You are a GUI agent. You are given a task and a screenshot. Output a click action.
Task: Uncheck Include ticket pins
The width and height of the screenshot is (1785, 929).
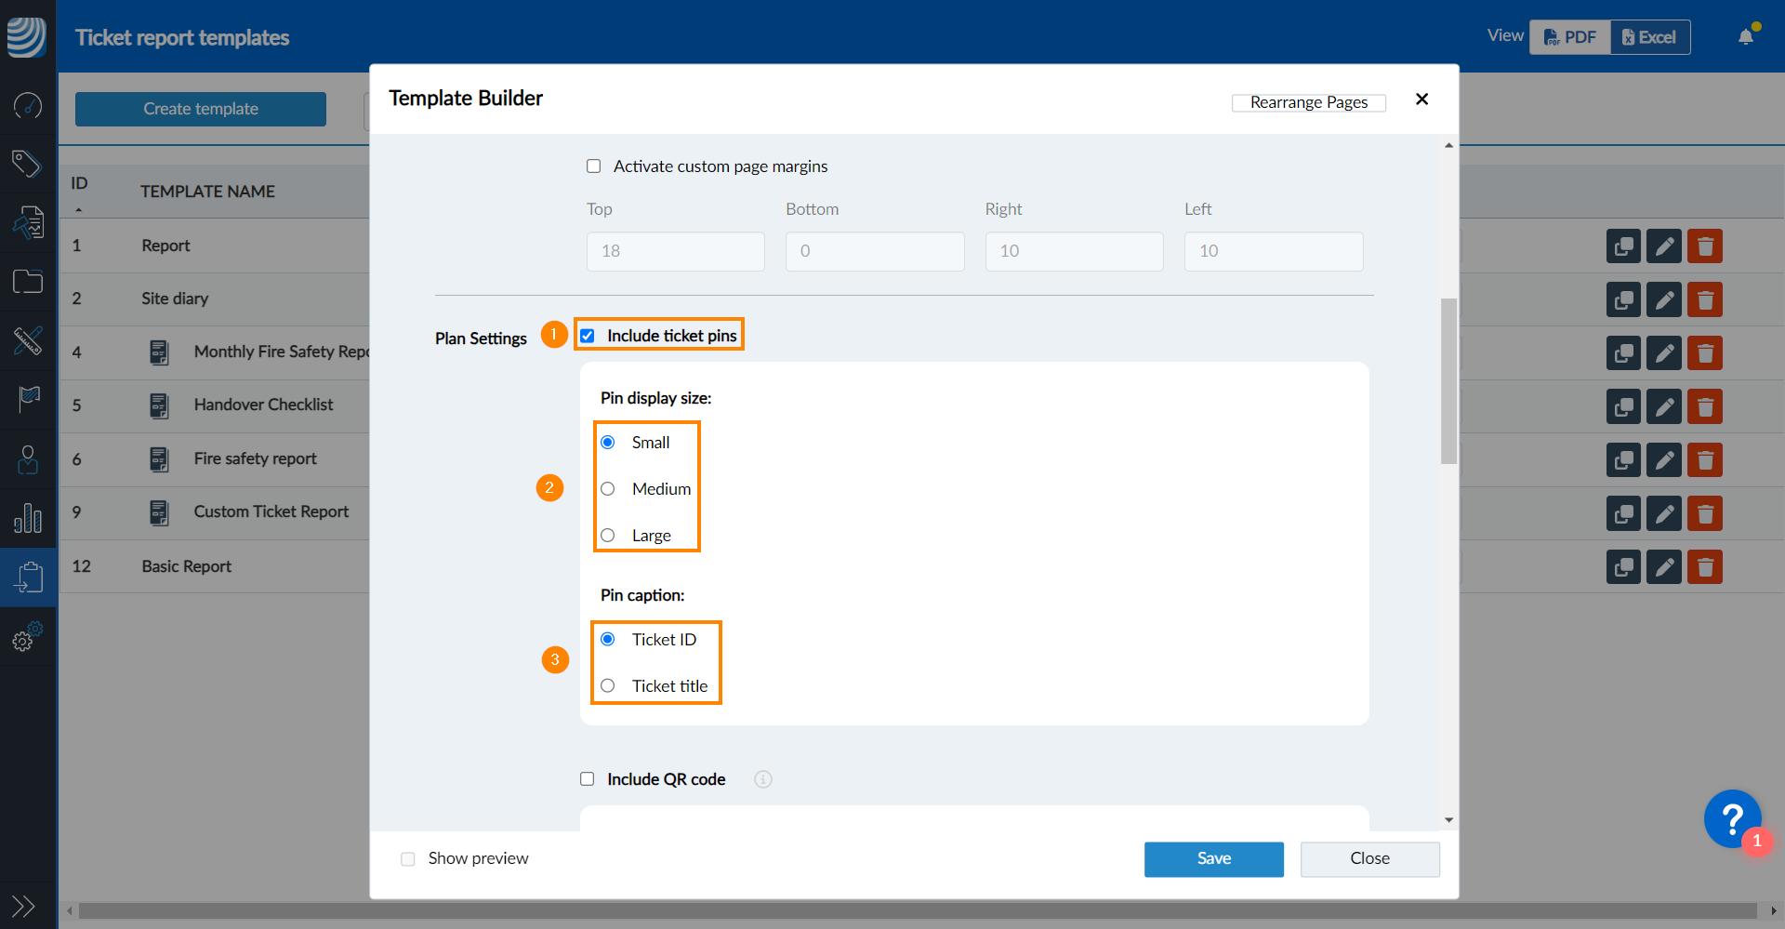pos(588,336)
